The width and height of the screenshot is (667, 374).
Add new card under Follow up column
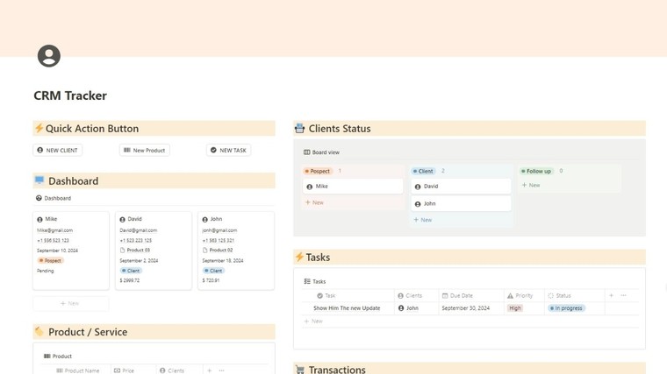point(531,185)
